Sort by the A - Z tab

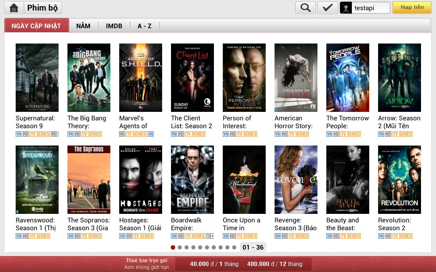coord(144,26)
